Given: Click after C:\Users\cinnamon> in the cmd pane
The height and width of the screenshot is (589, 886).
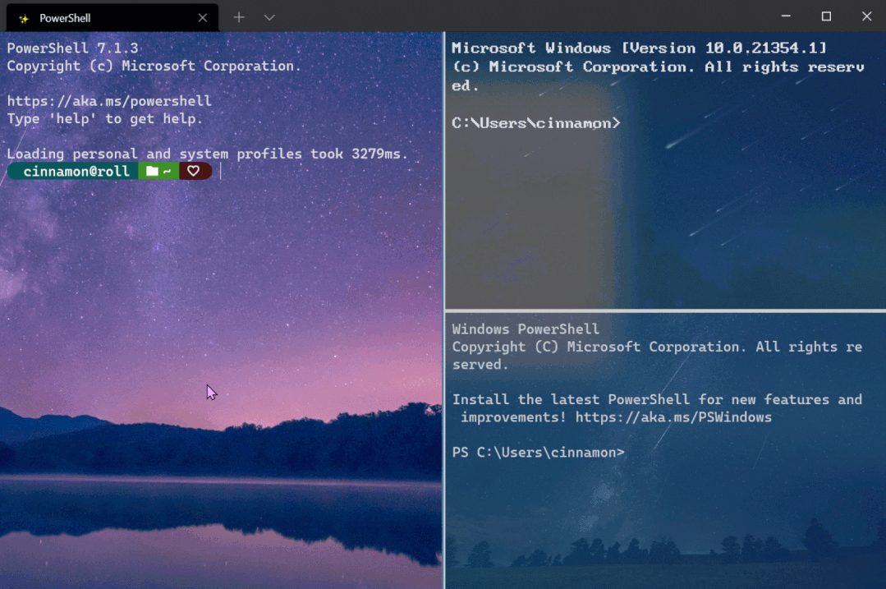Looking at the screenshot, I should [x=632, y=122].
